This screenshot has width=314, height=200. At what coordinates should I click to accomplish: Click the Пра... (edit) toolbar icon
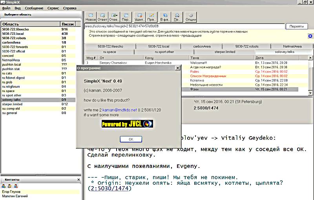point(152,17)
